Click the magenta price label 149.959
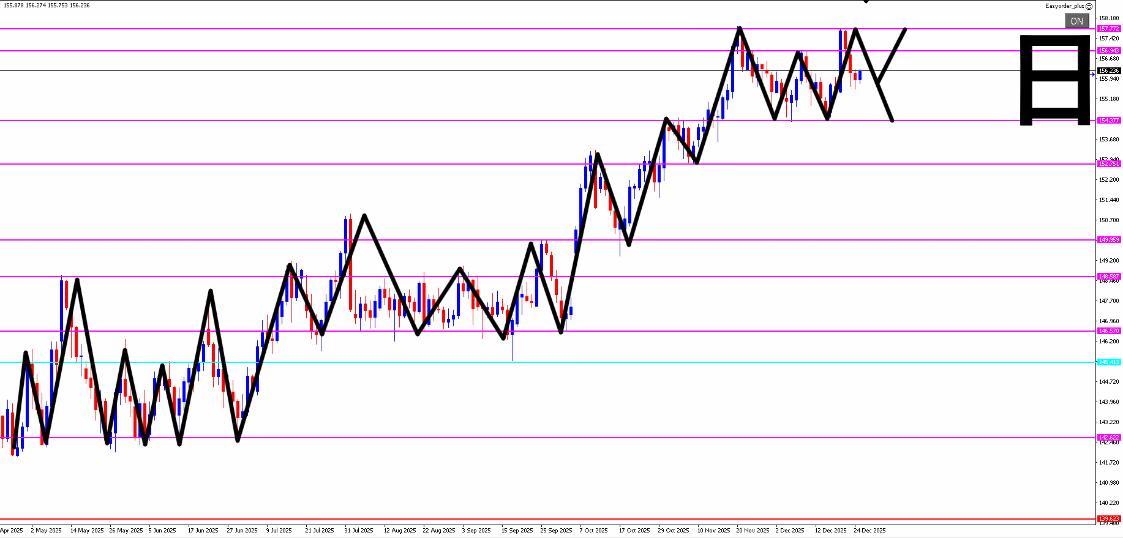 point(1109,240)
